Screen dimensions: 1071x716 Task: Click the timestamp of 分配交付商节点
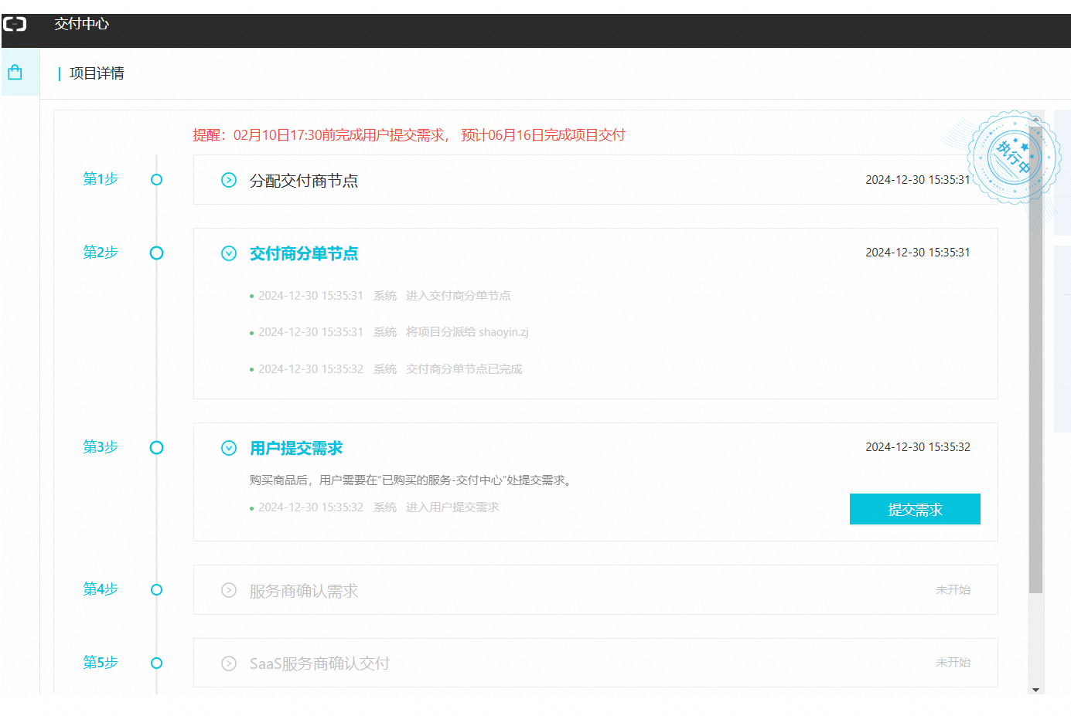pyautogui.click(x=918, y=180)
